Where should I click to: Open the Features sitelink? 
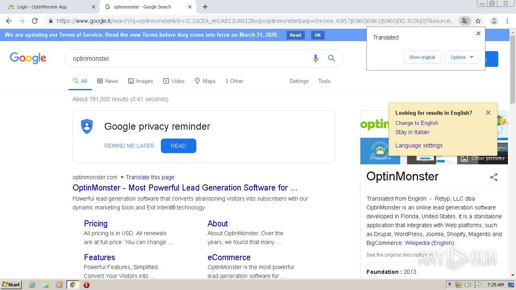tap(100, 257)
